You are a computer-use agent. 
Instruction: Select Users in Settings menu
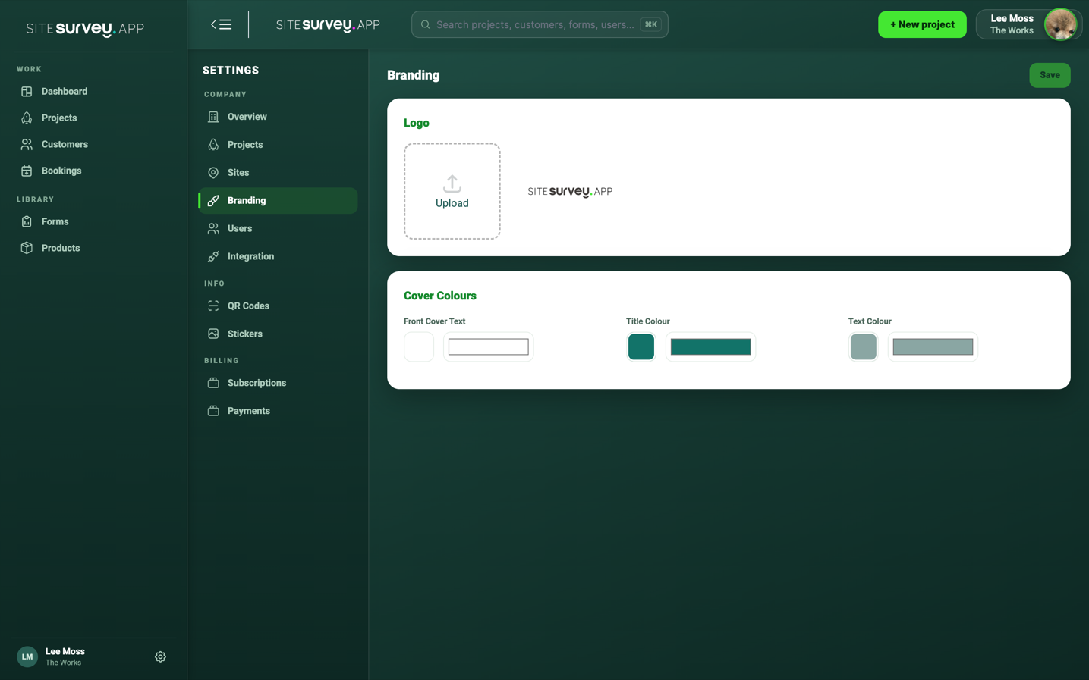(278, 229)
